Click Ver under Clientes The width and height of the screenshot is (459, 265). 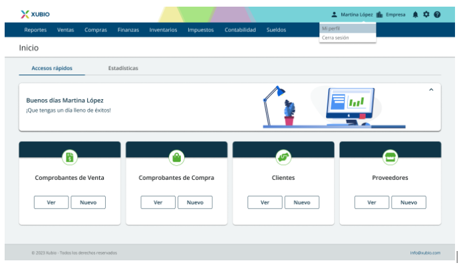(x=265, y=202)
